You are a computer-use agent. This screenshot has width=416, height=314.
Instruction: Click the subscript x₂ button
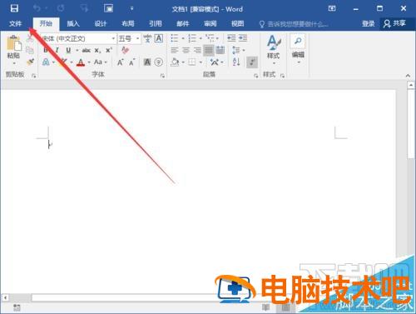coord(97,51)
